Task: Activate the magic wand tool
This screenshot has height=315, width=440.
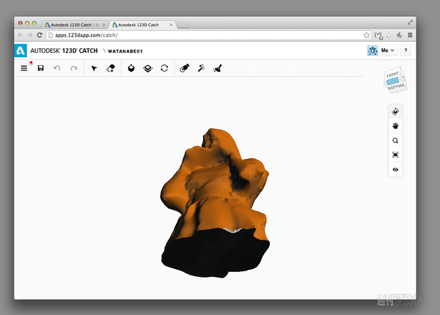Action: pos(201,68)
